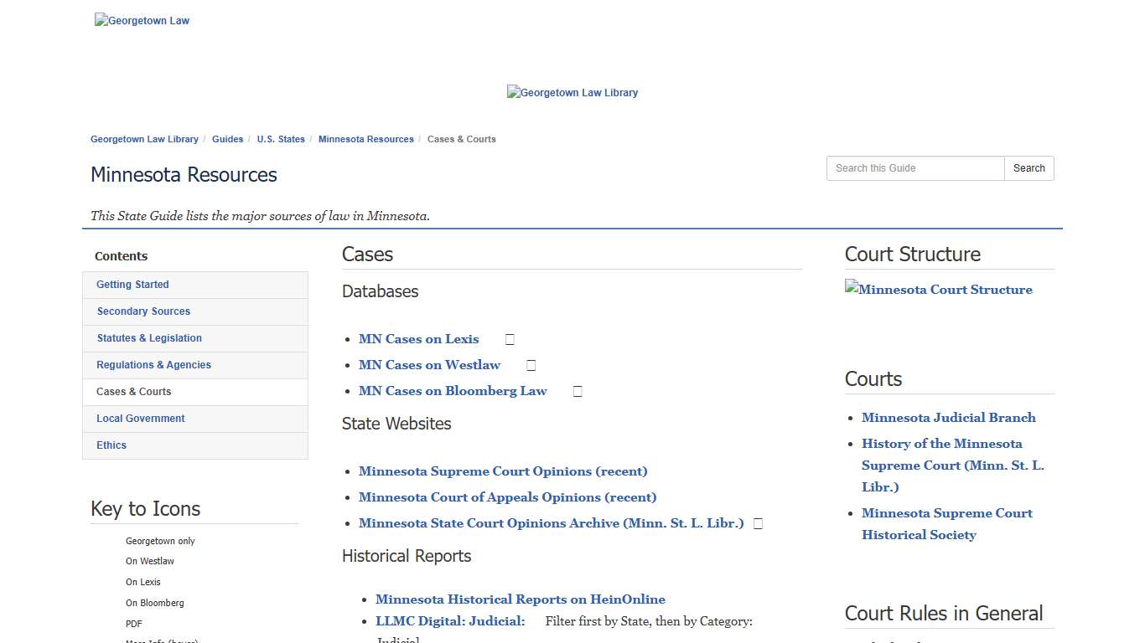
Task: Open the Ethics section
Action: pos(111,445)
